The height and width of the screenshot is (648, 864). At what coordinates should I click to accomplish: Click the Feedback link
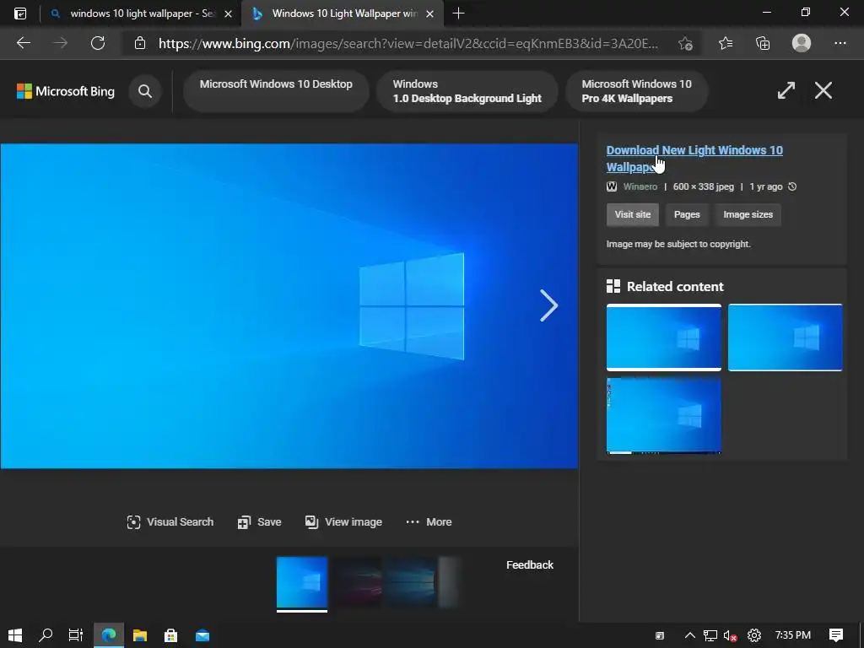(530, 564)
